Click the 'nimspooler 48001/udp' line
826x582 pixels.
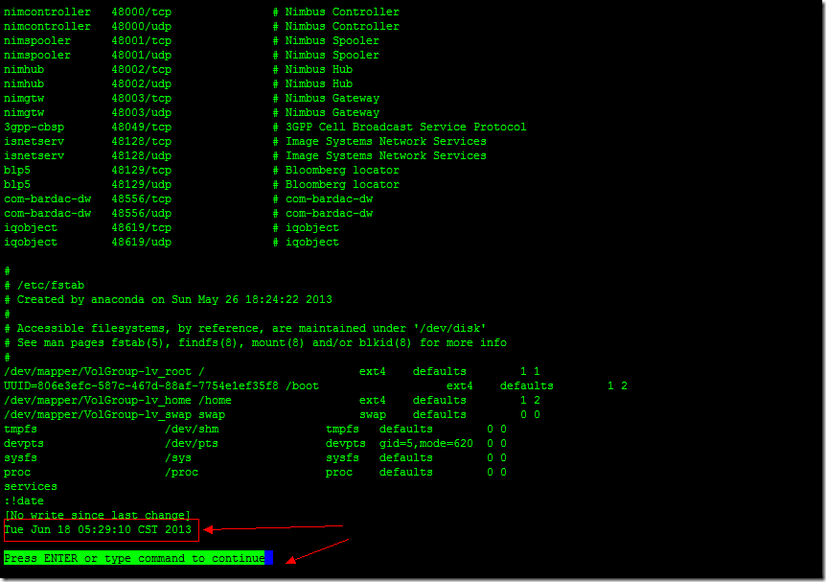coord(192,55)
